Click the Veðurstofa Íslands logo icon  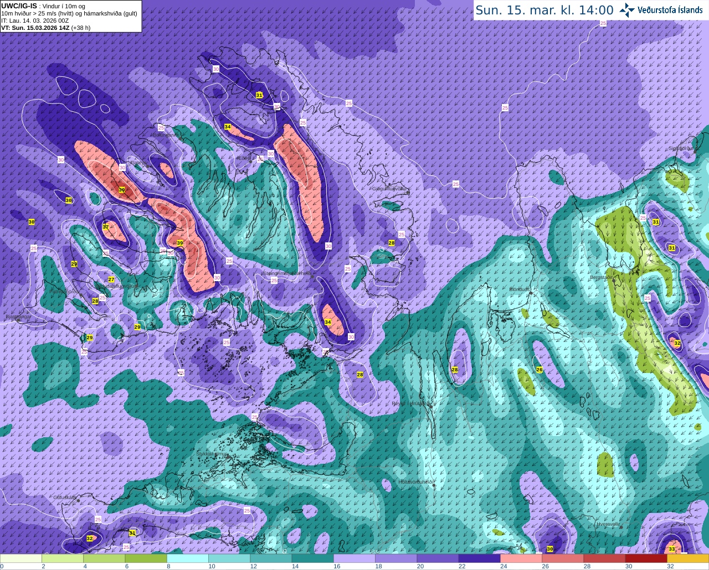tap(627, 10)
